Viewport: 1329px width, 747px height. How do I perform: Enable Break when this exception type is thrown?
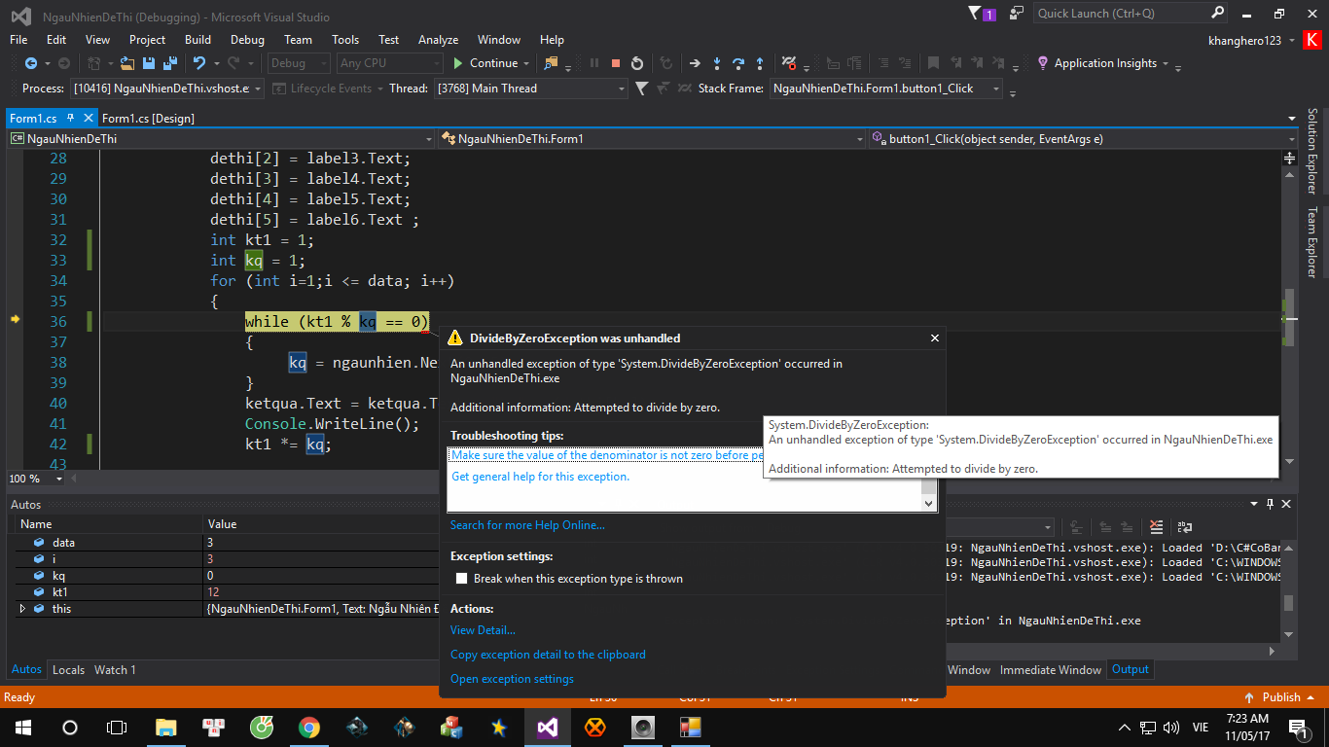click(x=462, y=579)
